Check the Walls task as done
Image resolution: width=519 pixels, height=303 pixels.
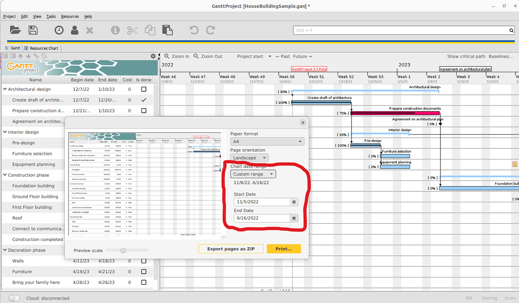tap(144, 261)
